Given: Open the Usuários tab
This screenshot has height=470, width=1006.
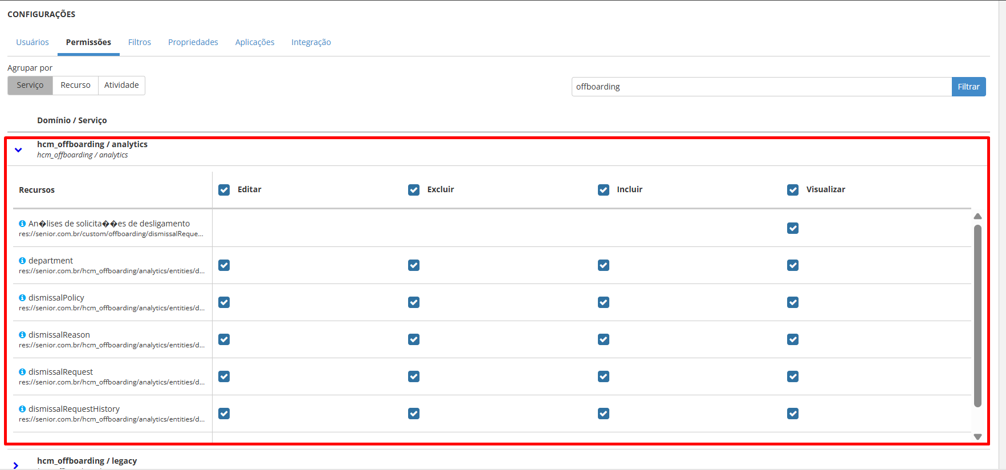Looking at the screenshot, I should (32, 42).
